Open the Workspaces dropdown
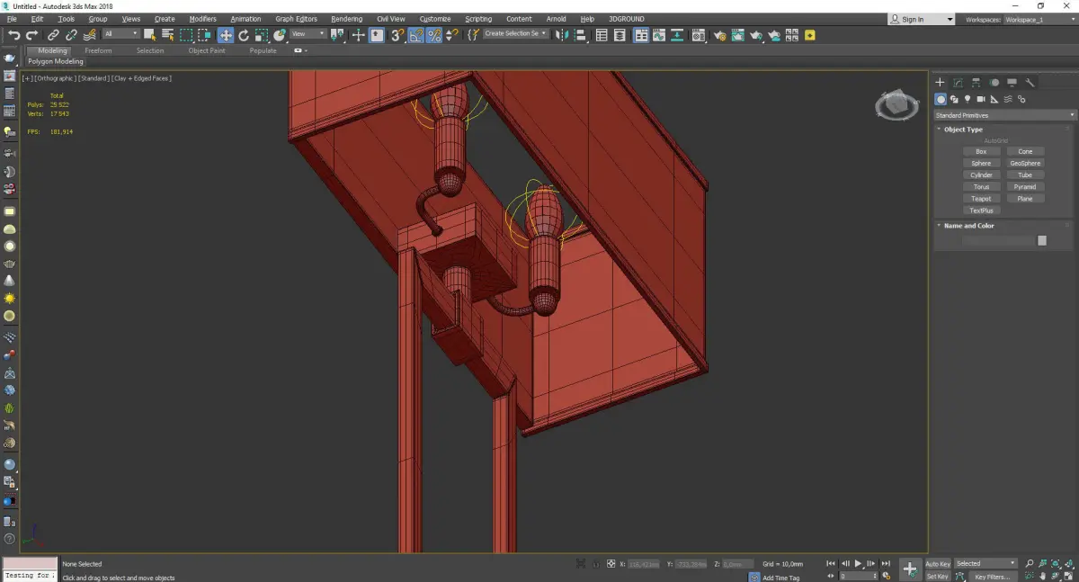The image size is (1079, 582). (1039, 19)
